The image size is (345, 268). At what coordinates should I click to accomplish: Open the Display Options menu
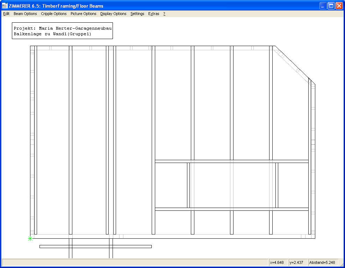(113, 14)
